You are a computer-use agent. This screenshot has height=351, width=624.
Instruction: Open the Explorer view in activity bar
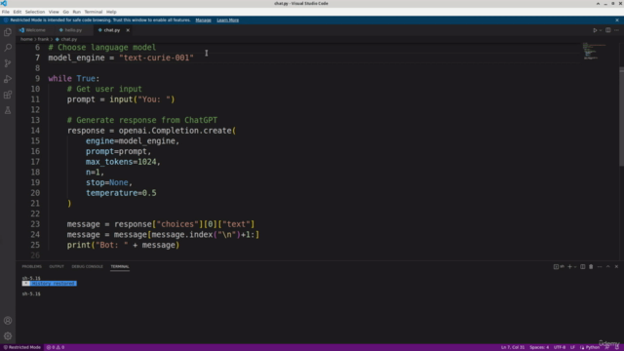pos(8,32)
